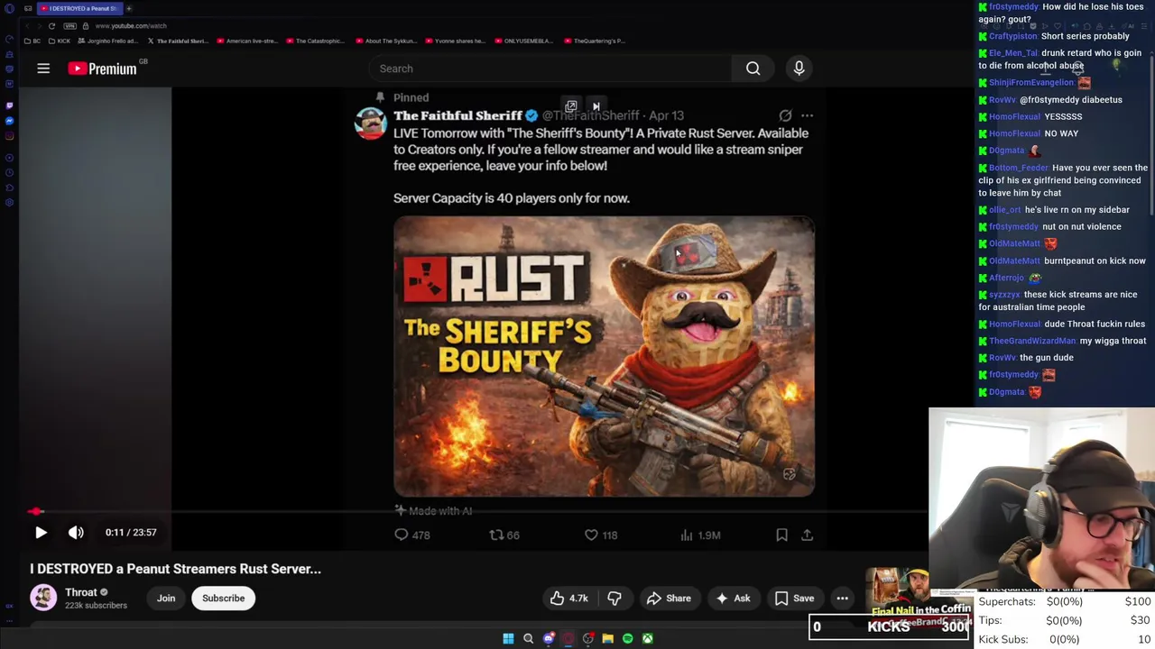Open a new browser tab
This screenshot has width=1155, height=649.
(x=129, y=8)
